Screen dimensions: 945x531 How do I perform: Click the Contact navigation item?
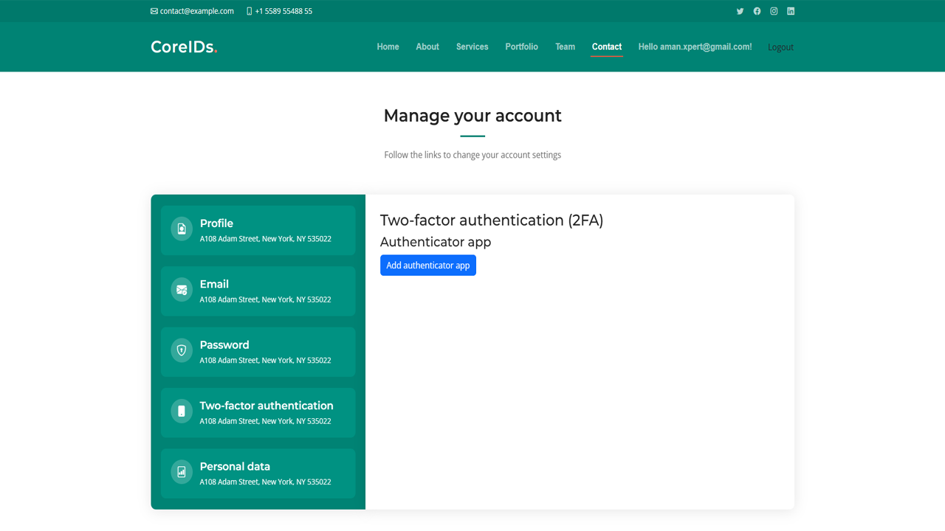607,46
